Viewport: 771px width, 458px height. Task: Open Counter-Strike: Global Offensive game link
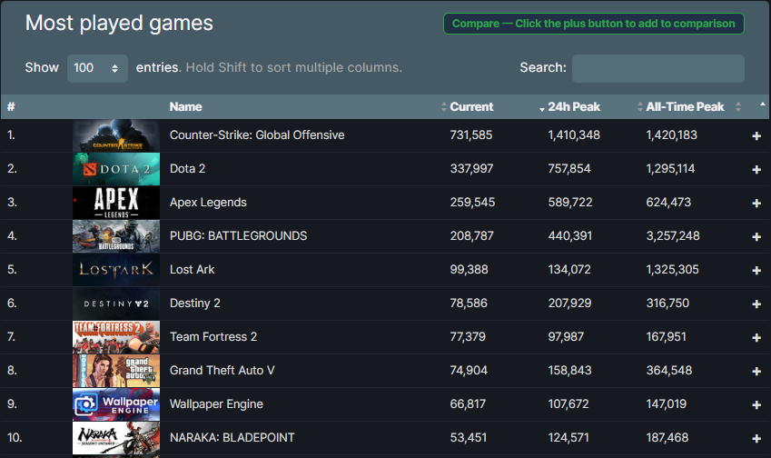click(257, 135)
